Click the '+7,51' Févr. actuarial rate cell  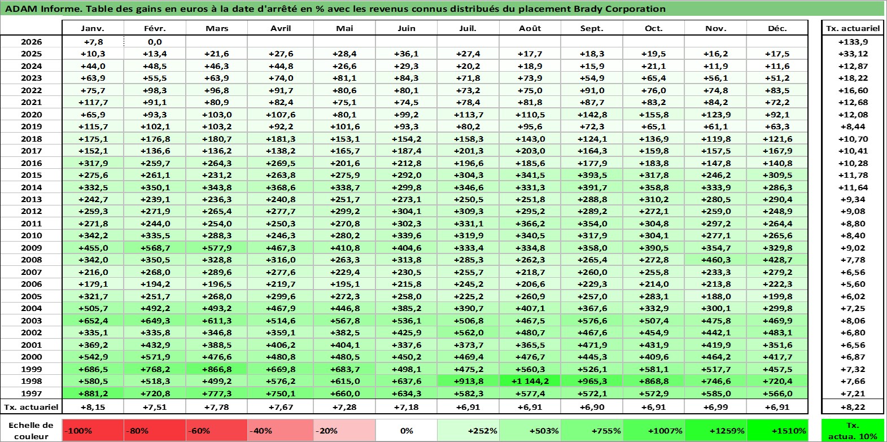point(155,407)
